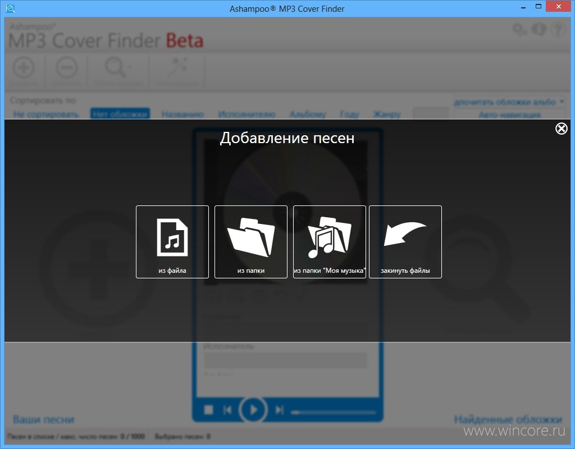This screenshot has width=575, height=449.
Task: Select 'закинуть файлы' drop-files tile
Action: pyautogui.click(x=405, y=242)
